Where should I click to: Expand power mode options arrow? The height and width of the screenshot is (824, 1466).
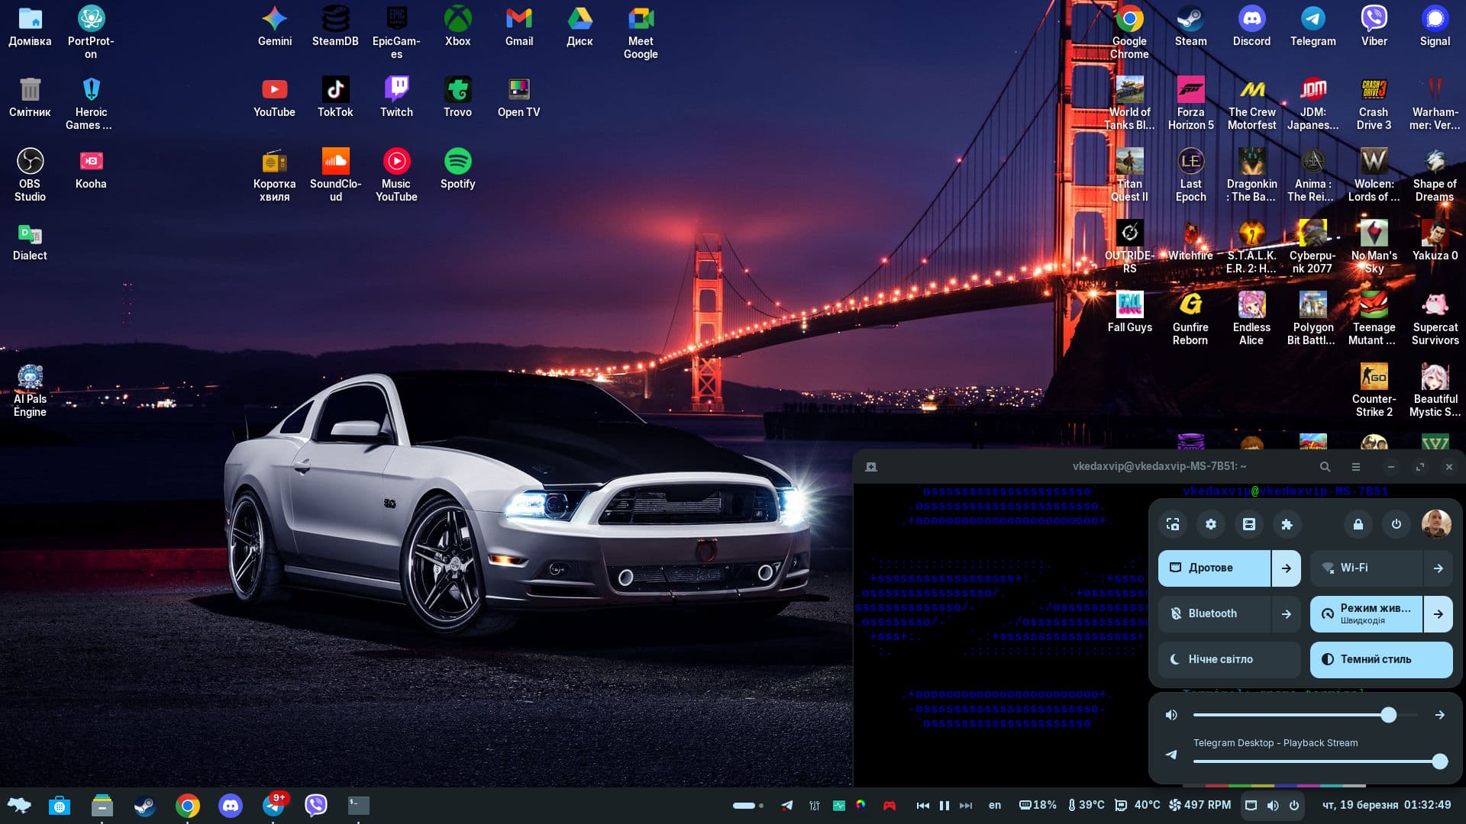pos(1438,614)
